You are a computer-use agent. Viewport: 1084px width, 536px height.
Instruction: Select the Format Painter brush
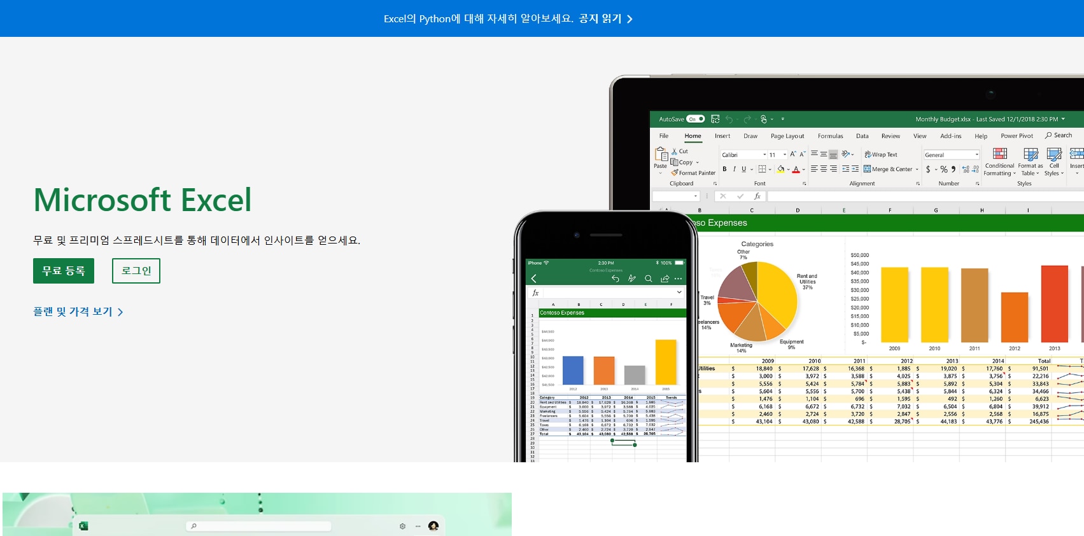click(x=675, y=172)
